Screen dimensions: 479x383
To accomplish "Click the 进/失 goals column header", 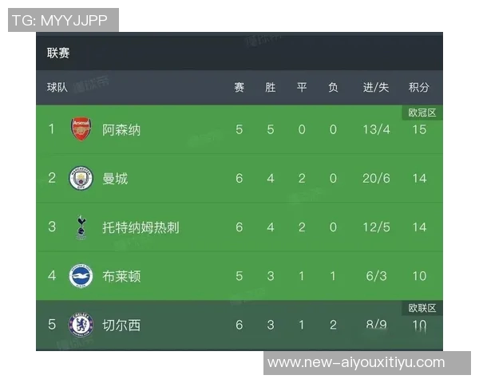I will click(x=375, y=87).
